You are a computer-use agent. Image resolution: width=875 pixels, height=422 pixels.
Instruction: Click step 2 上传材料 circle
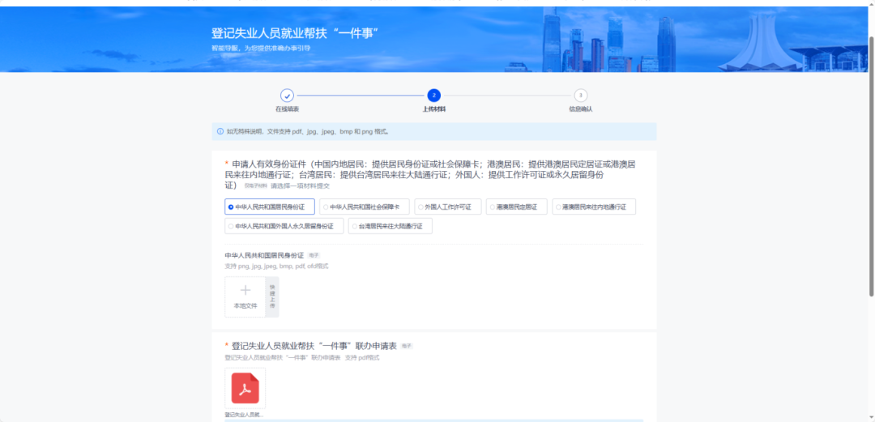point(433,96)
